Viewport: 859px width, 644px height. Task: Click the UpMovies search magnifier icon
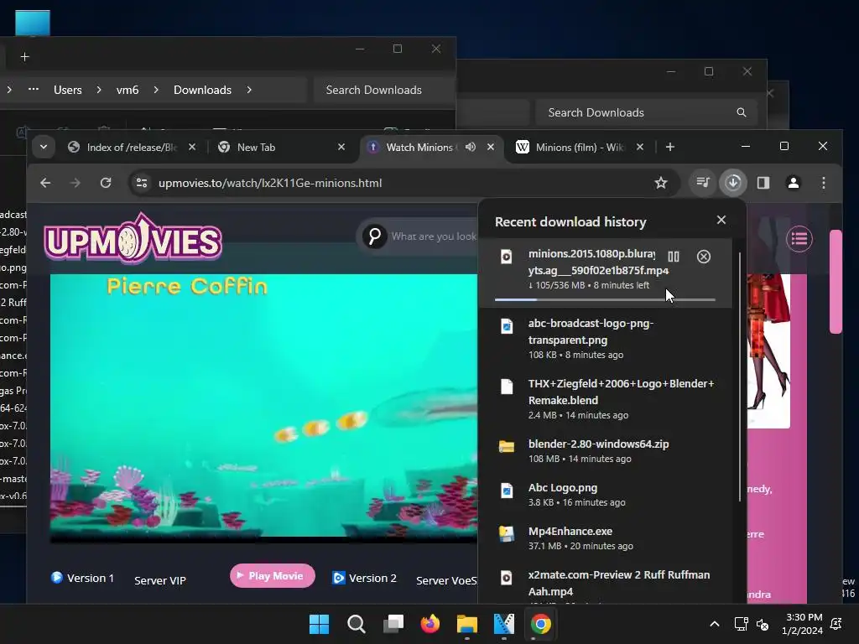[x=375, y=236]
